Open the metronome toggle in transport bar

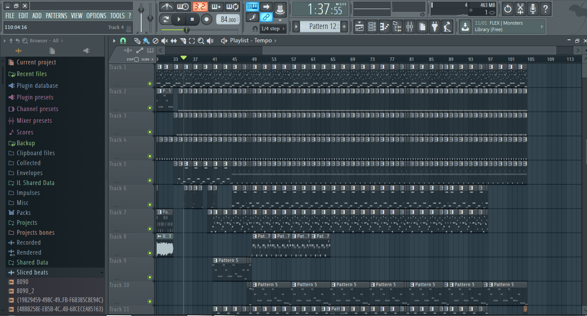pos(167,6)
